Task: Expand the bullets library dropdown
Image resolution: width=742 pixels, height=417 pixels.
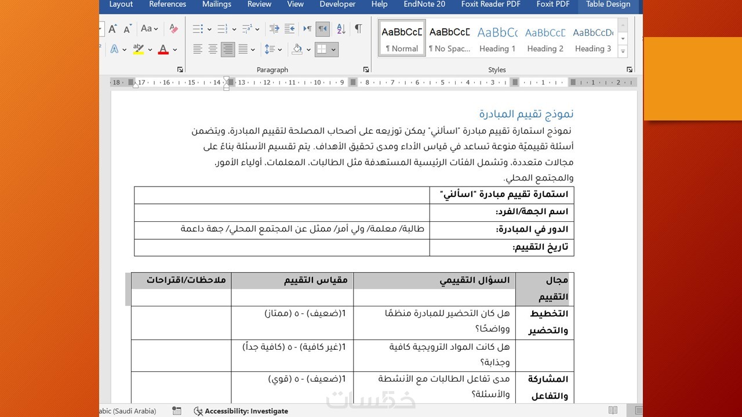Action: pos(209,29)
